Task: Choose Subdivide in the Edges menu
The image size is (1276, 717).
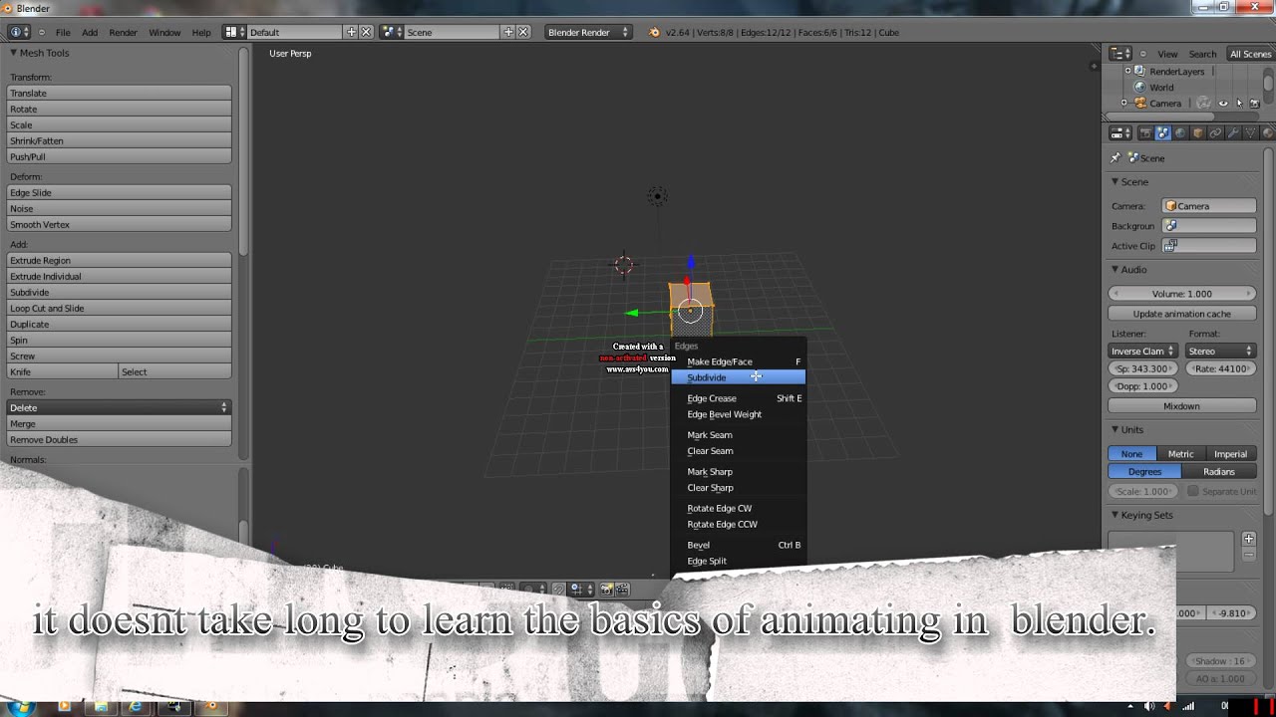Action: click(738, 377)
